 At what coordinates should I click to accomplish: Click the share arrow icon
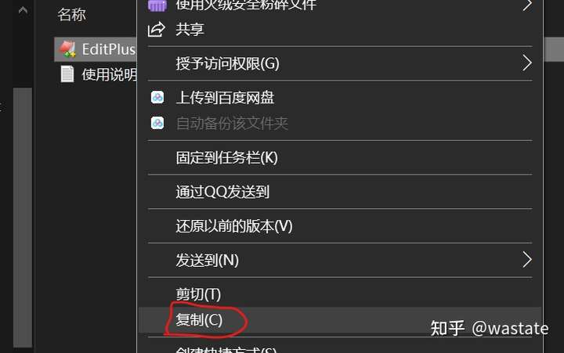157,29
